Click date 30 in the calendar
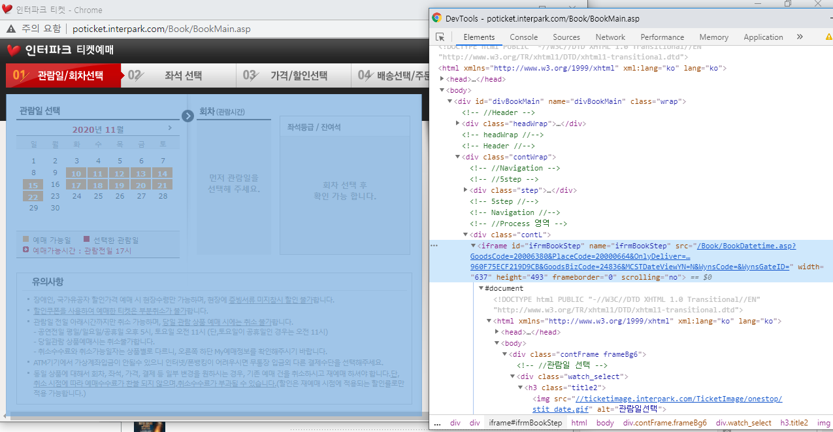This screenshot has width=833, height=432. pyautogui.click(x=55, y=208)
